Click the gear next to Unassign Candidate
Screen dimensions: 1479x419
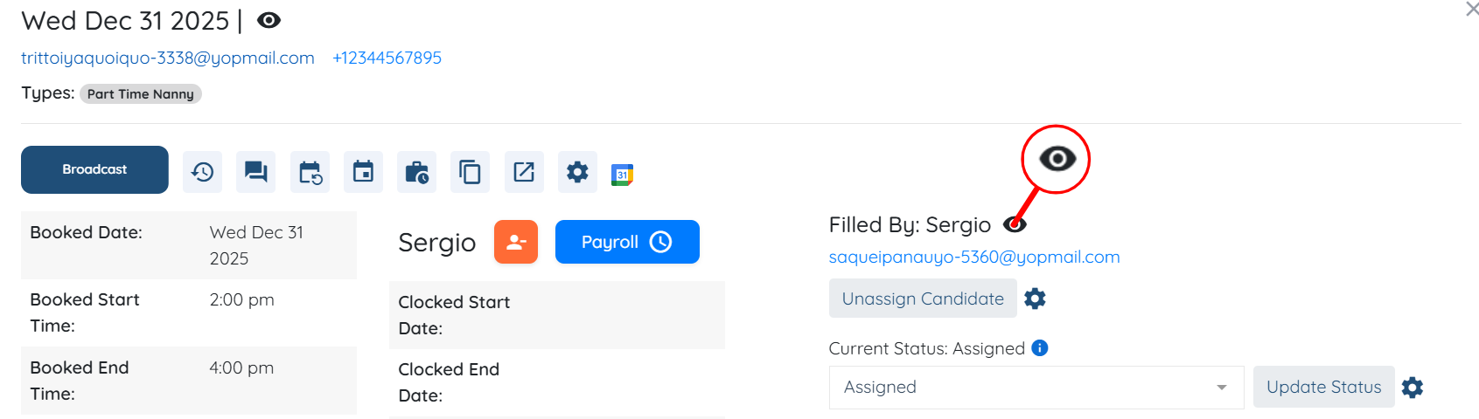1035,299
